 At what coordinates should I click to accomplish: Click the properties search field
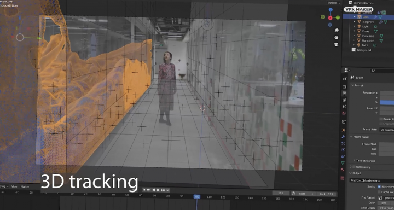(x=382, y=71)
